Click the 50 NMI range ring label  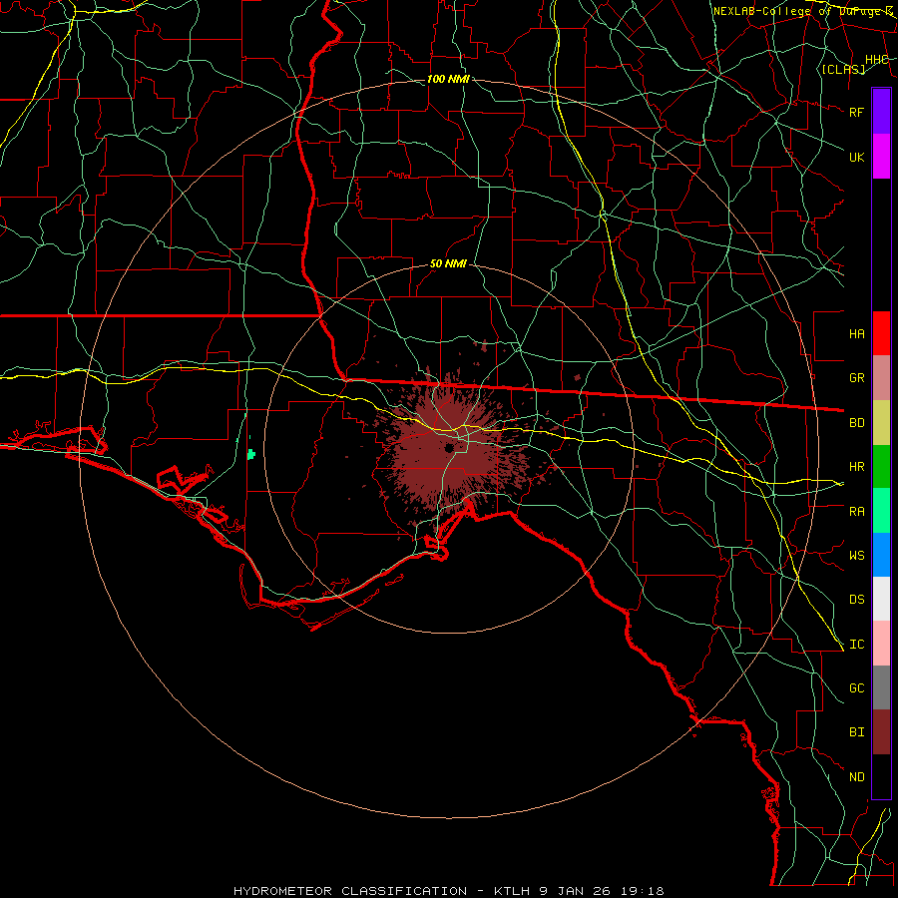click(x=448, y=263)
